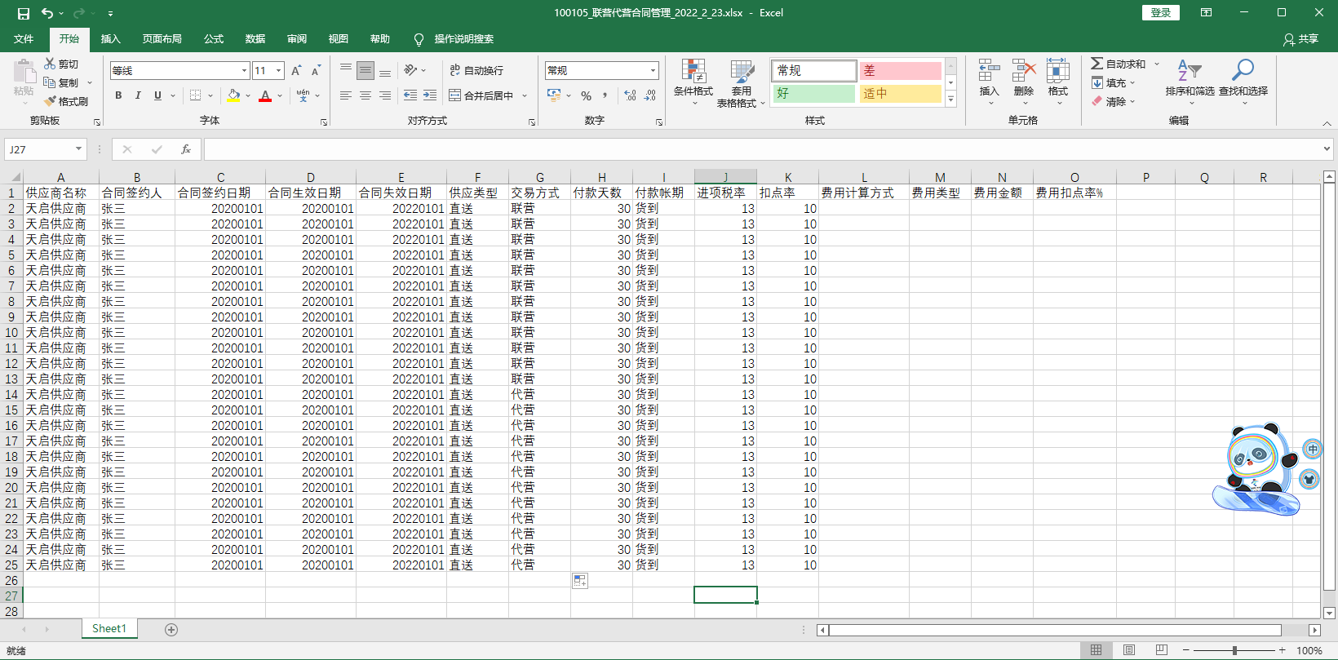Viewport: 1338px width, 660px height.
Task: Click the Save icon in title bar
Action: [x=23, y=13]
